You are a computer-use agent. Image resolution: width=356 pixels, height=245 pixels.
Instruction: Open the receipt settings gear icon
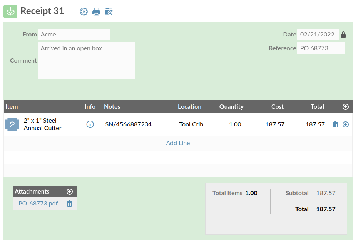(x=84, y=12)
